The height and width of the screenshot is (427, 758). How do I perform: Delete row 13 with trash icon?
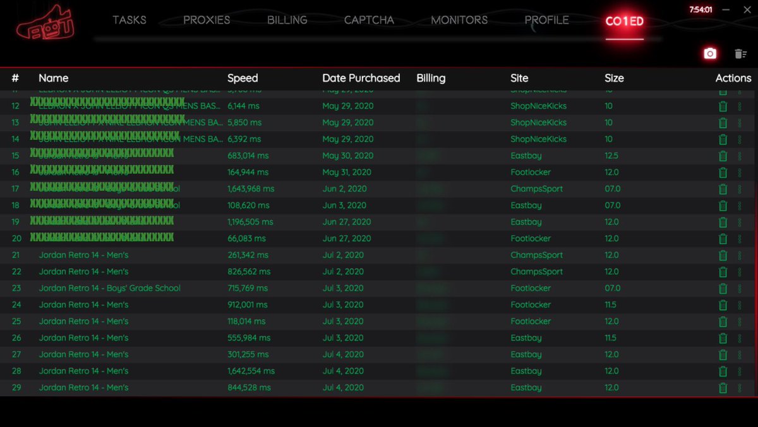[x=723, y=122]
